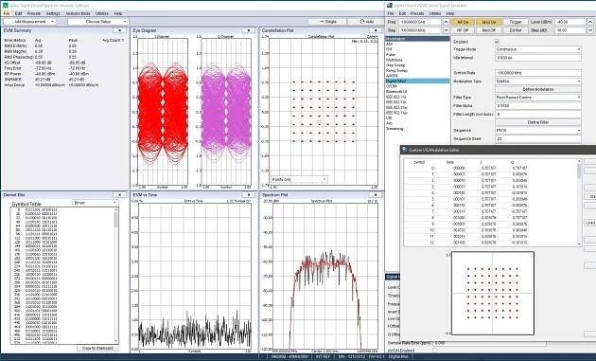The height and width of the screenshot is (361, 596).
Task: Open the Trigger Mode dropdown showing Continuous
Action: [x=538, y=49]
